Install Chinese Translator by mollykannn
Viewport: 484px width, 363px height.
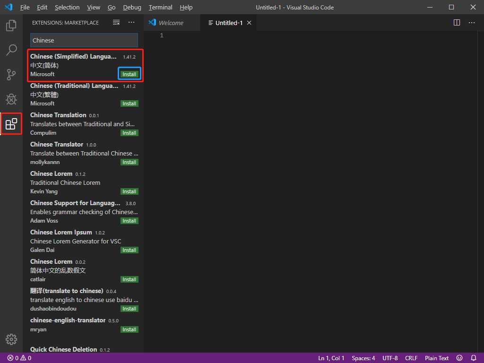pos(129,162)
